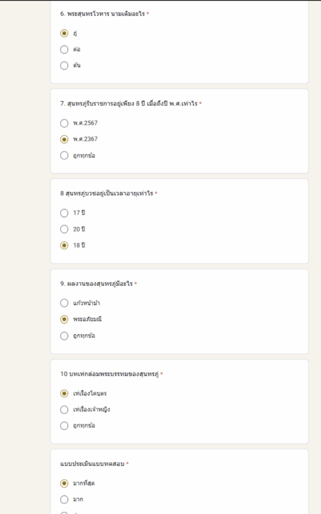This screenshot has height=514, width=321.
Task: Click the question 6 title พระสุนทรโวหาร นามเดิมอะไร
Action: coord(106,14)
